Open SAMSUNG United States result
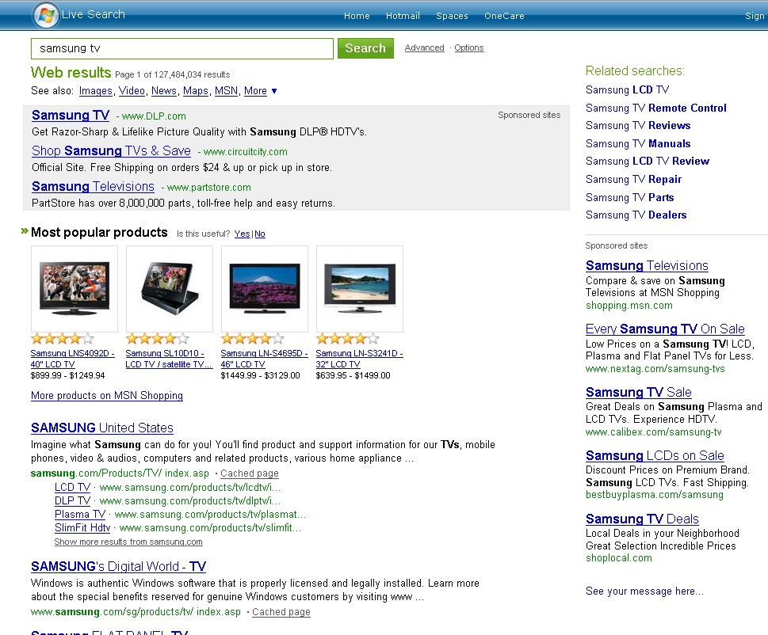768x635 pixels. click(102, 428)
